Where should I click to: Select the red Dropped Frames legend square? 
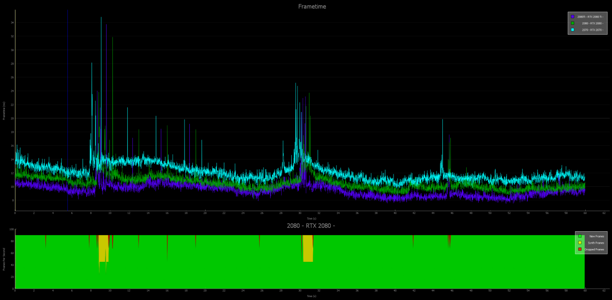579,249
